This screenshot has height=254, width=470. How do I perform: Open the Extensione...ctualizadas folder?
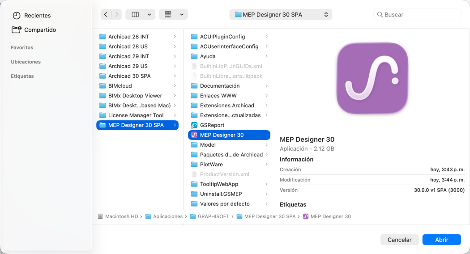(x=229, y=115)
